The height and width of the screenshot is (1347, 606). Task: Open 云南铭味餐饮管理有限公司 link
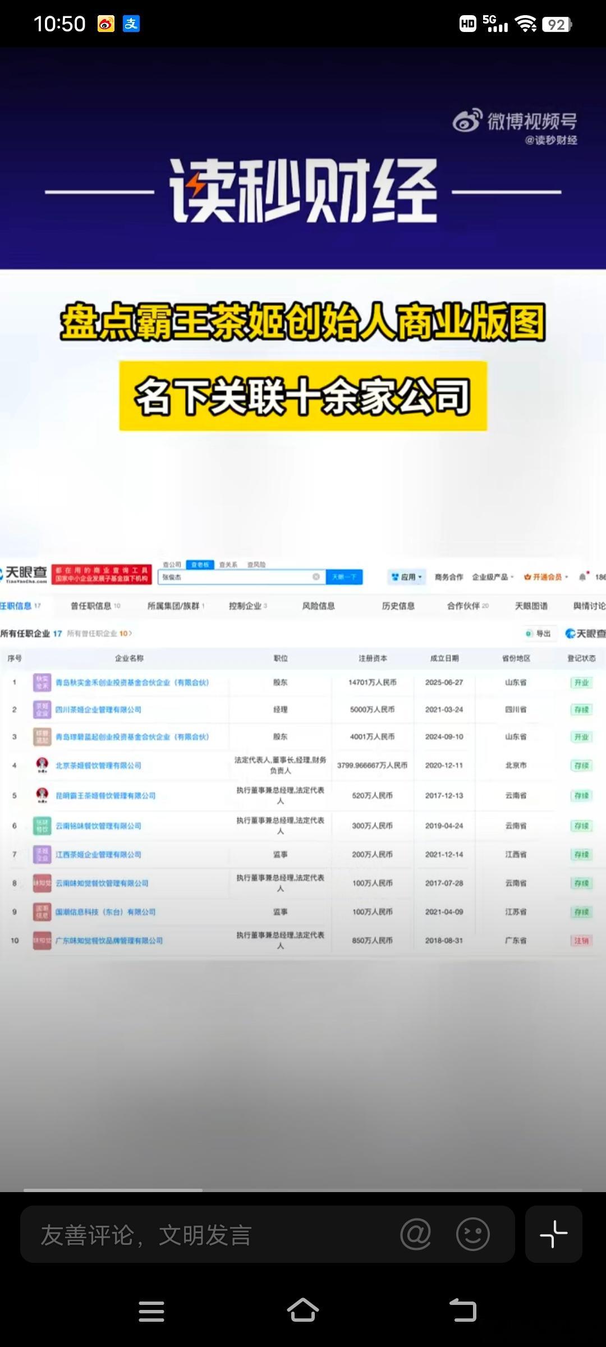98,826
